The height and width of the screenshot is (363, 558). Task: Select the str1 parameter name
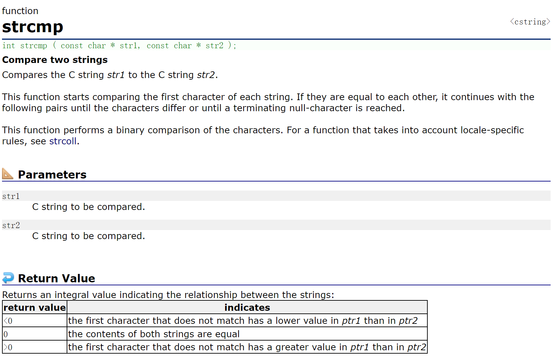(x=11, y=196)
